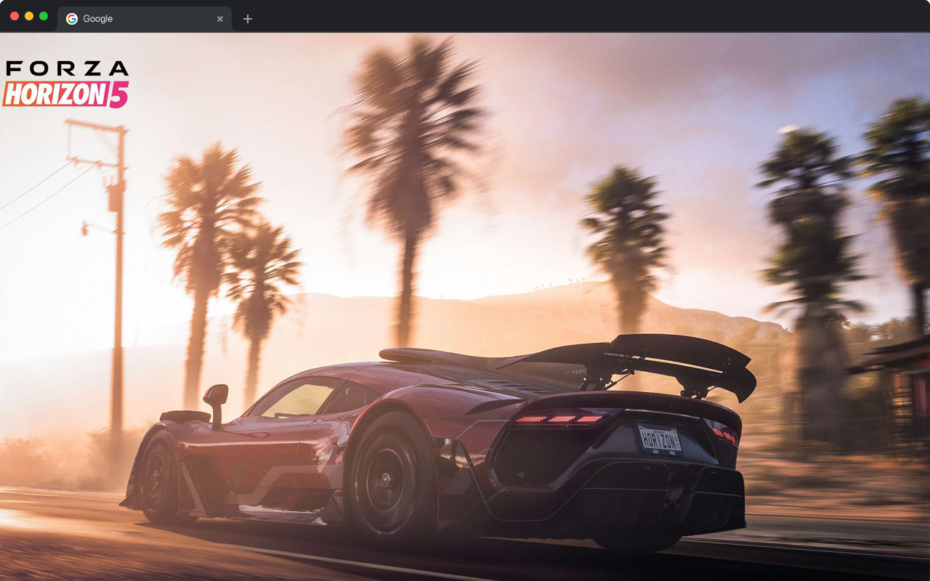Click the FORZA wordmark in the logo

(67, 69)
